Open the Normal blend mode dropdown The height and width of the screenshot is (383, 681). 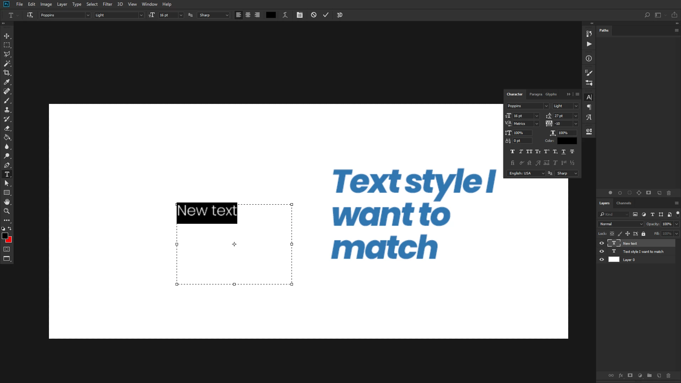pos(621,224)
